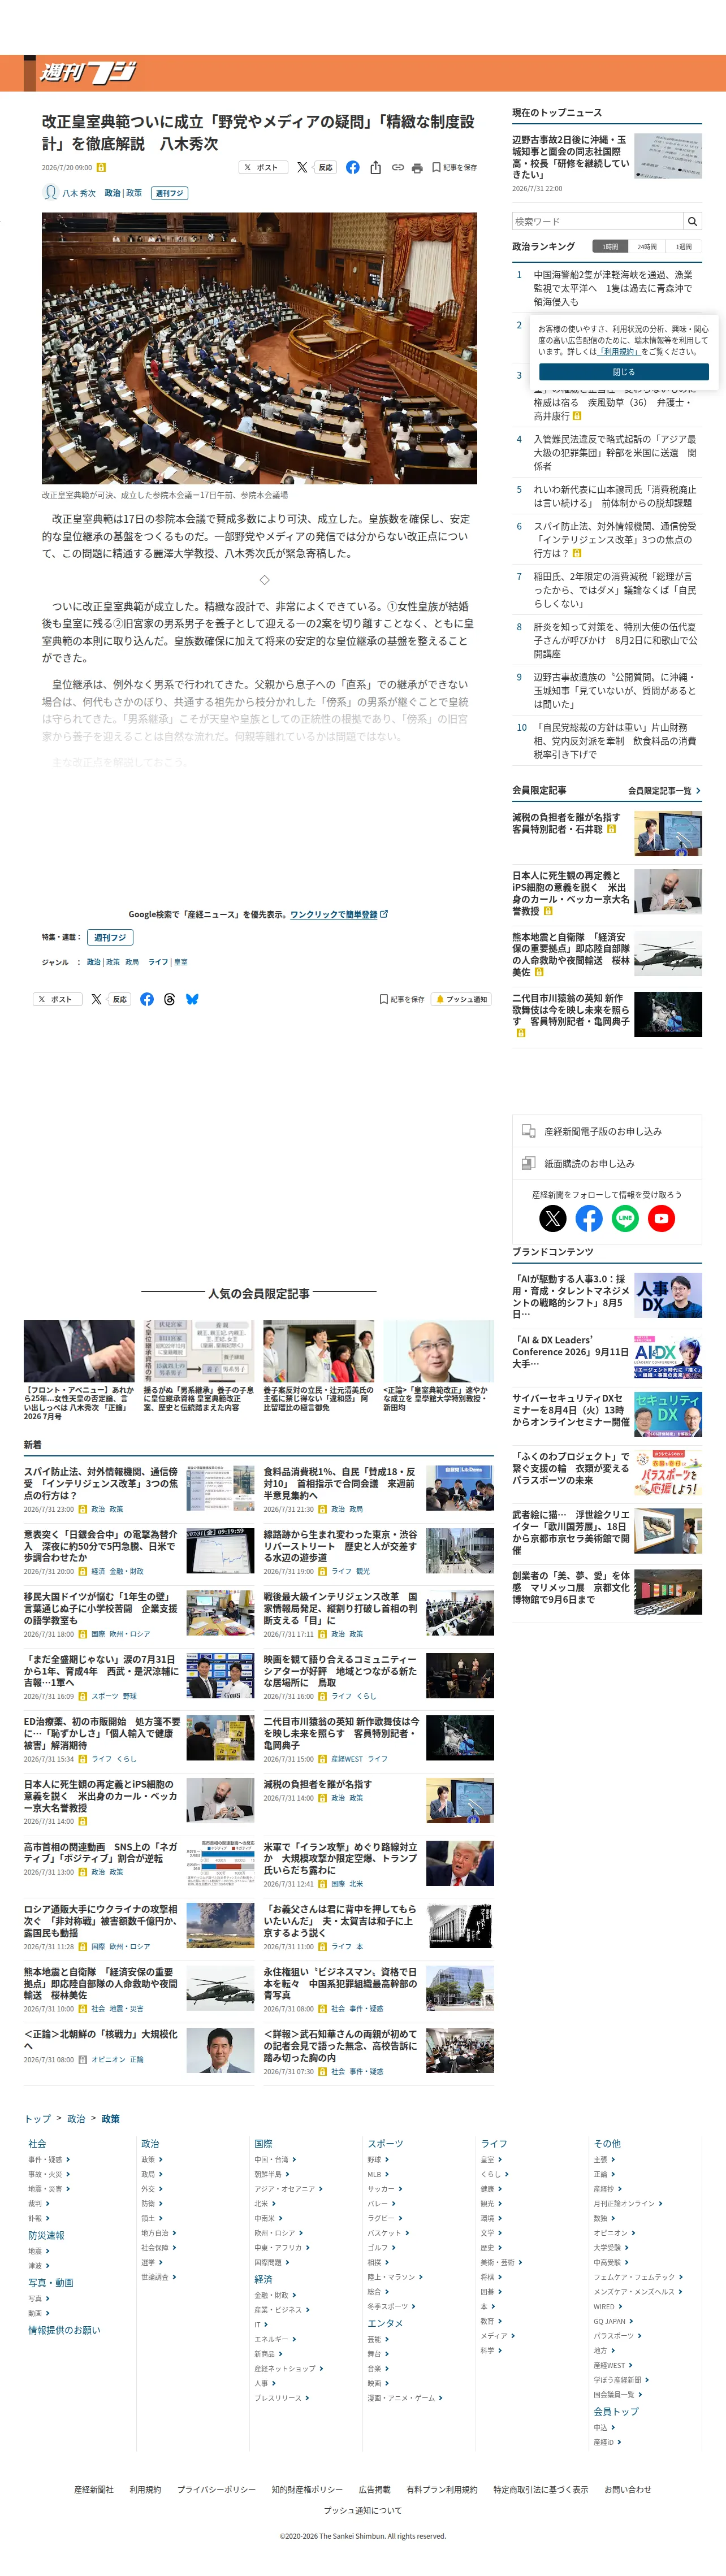Open the プッシュ通知について footer link
This screenshot has height=2576, width=726.
tap(363, 2510)
